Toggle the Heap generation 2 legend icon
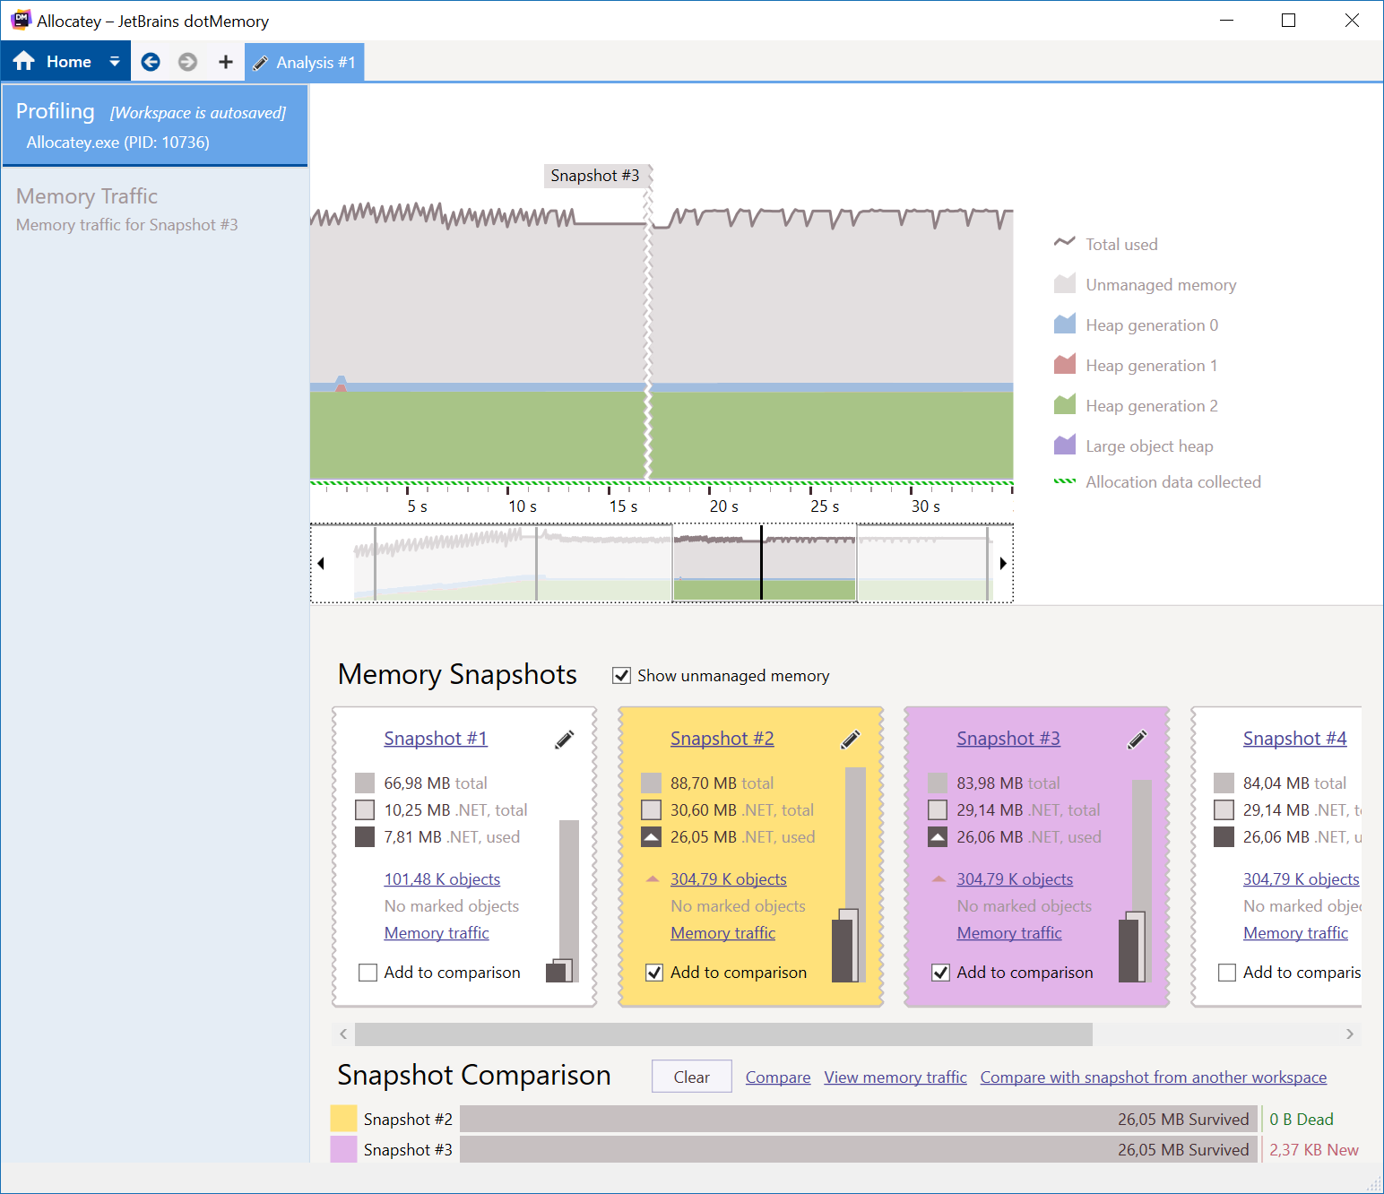Image resolution: width=1384 pixels, height=1194 pixels. point(1064,405)
